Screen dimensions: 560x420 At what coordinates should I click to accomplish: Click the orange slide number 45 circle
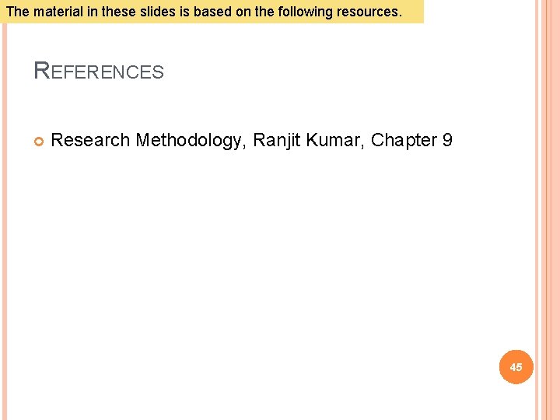[x=516, y=366]
